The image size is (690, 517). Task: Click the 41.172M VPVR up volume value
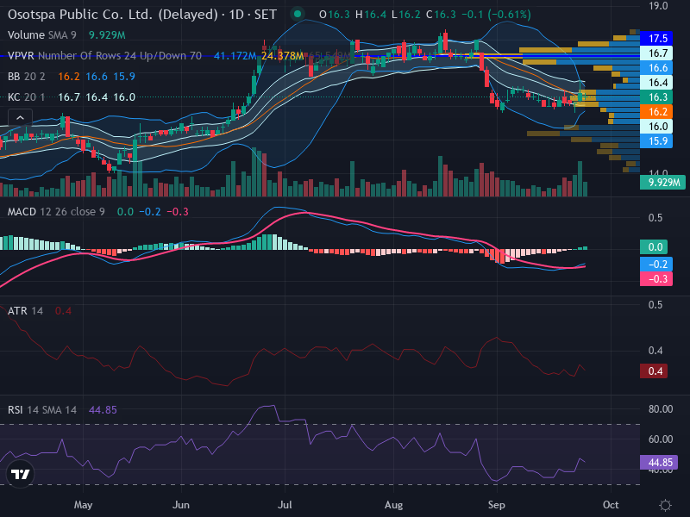[x=235, y=56]
